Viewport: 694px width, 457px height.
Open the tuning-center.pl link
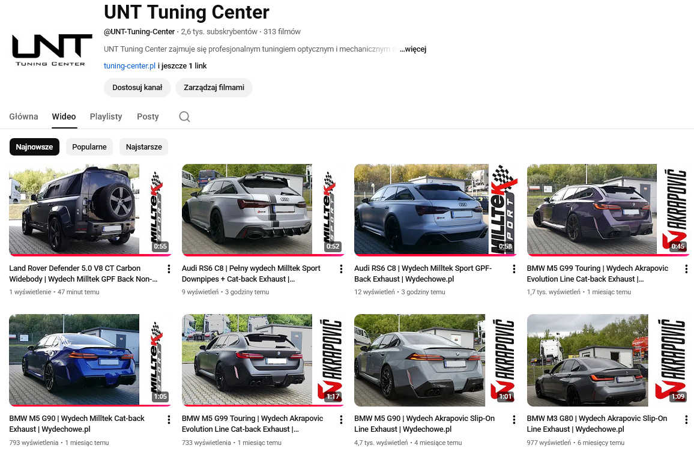coord(130,65)
